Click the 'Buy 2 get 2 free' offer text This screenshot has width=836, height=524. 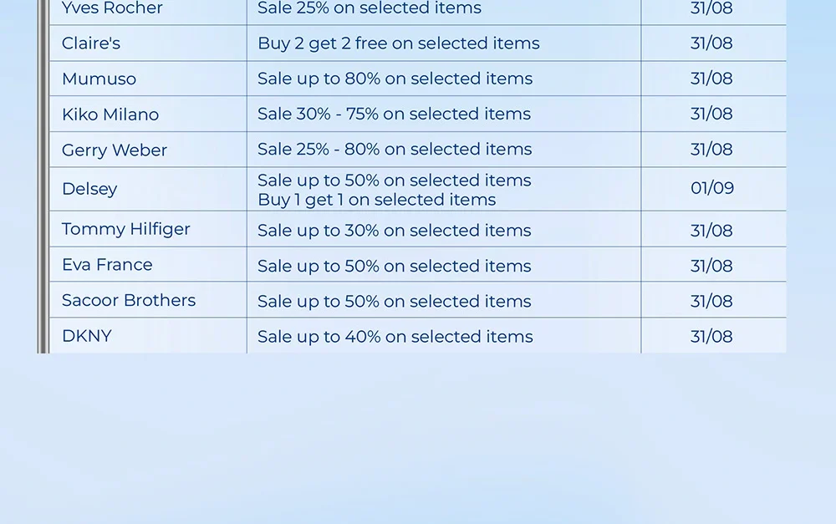click(x=398, y=43)
